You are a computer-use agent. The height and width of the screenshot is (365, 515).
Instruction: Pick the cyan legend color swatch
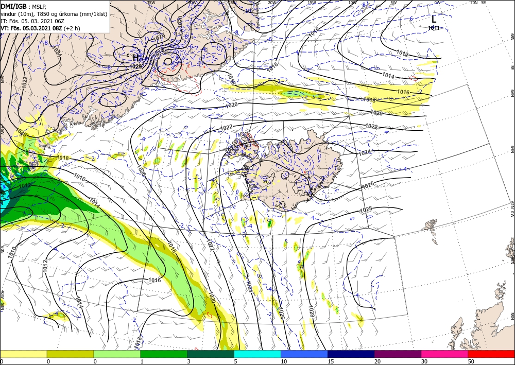(257, 354)
